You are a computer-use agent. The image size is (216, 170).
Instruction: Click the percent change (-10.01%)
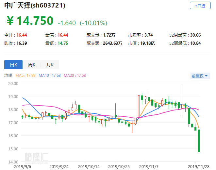point(93,23)
